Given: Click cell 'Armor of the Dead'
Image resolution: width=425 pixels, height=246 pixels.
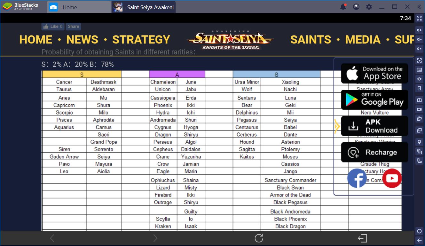Looking at the screenshot, I should tap(290, 195).
